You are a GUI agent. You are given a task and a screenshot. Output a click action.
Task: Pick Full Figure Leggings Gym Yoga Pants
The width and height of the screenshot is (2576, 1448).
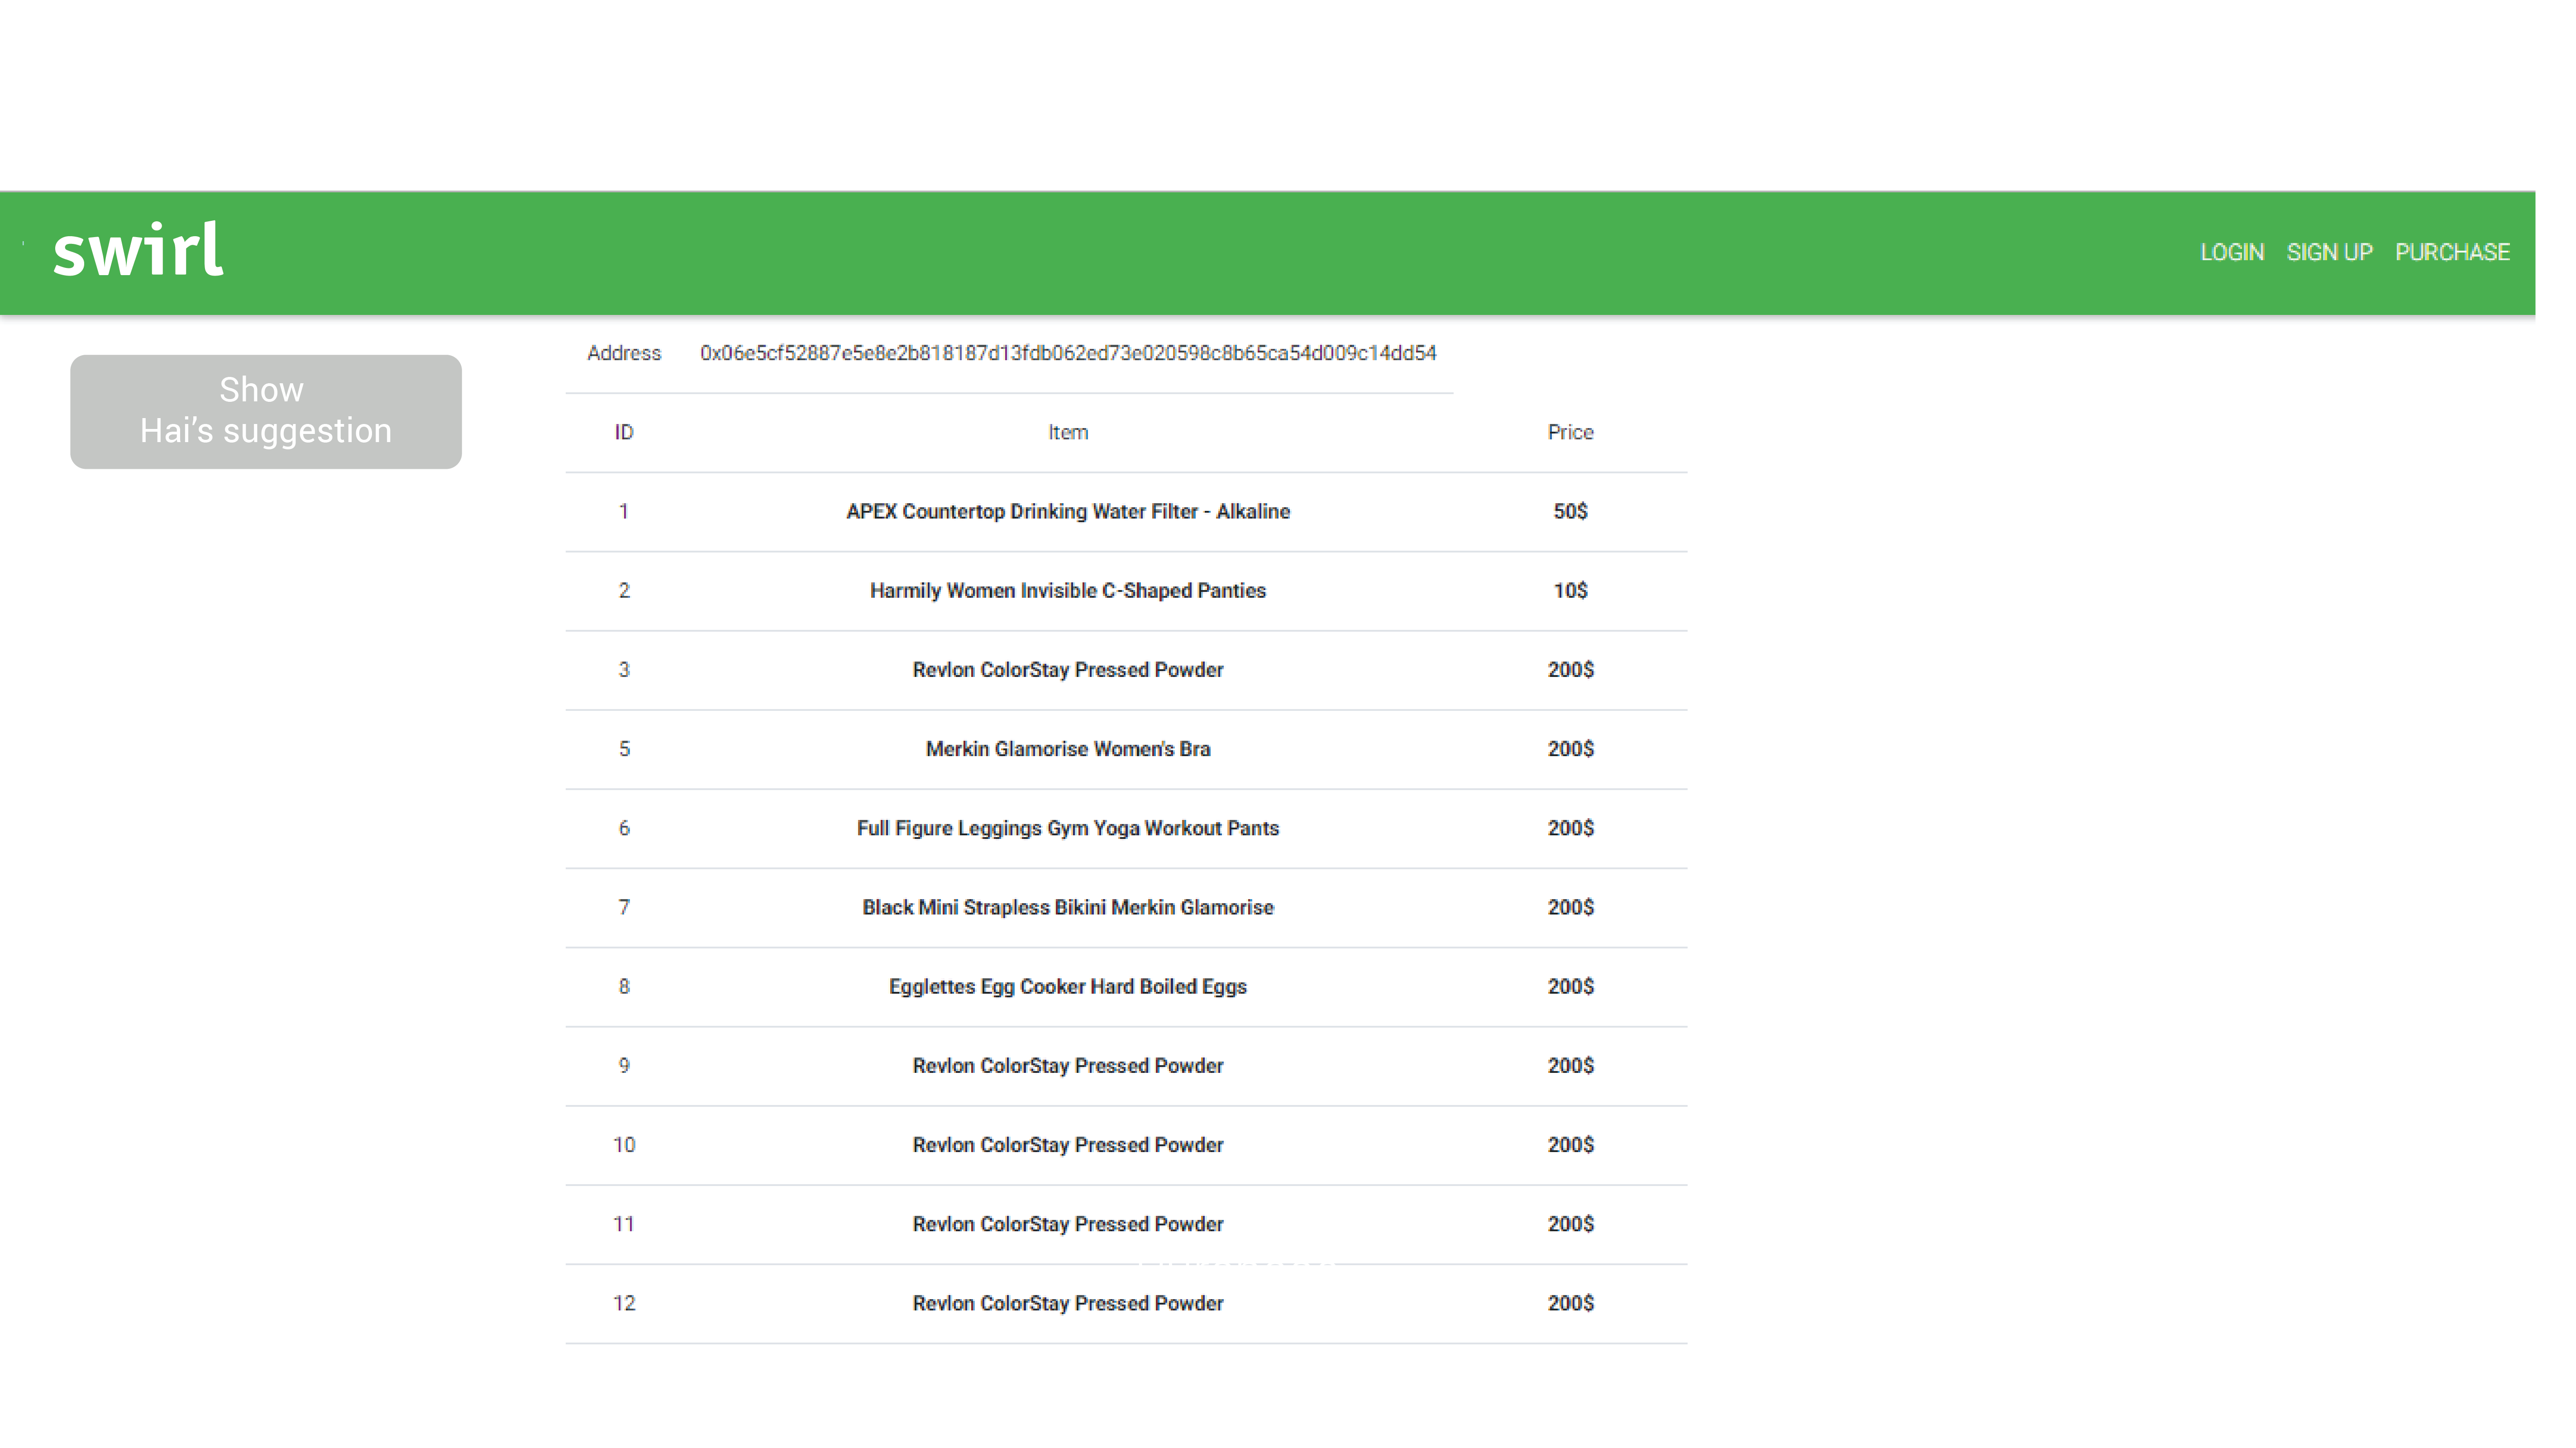click(x=1067, y=828)
